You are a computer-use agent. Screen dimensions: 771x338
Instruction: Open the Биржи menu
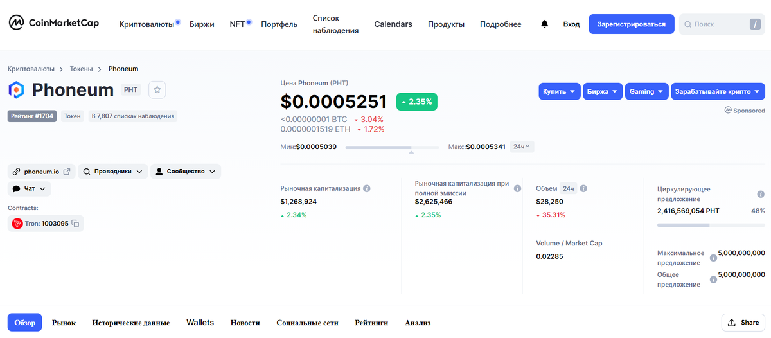click(x=202, y=24)
